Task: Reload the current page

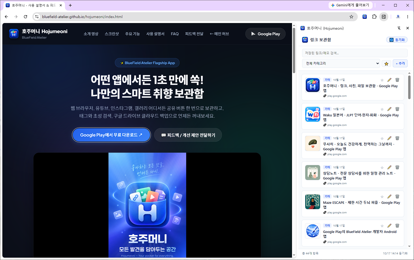Action: pos(25,17)
